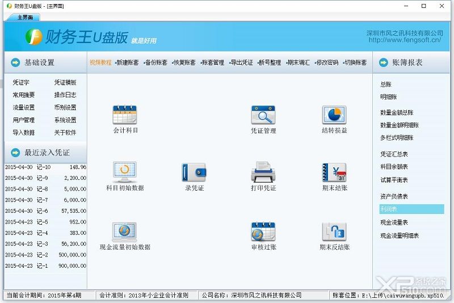
Task: Click the arrow icon beside 基础设置
Action: pyautogui.click(x=15, y=62)
